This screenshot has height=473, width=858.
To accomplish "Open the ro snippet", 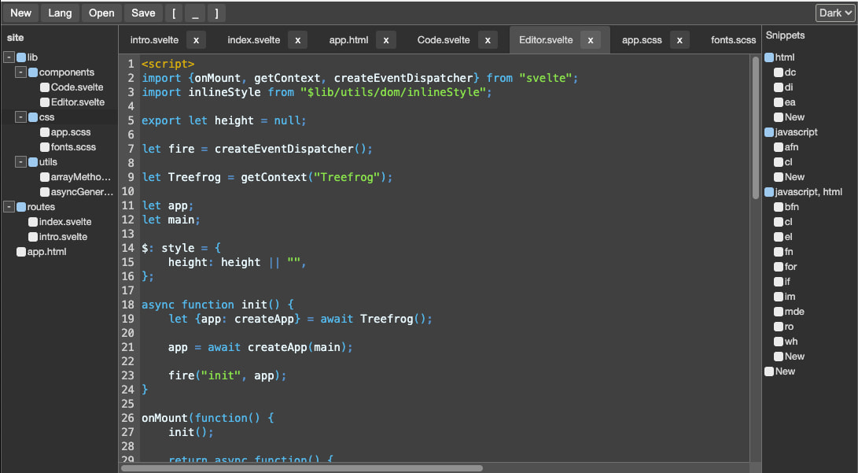I will (x=789, y=327).
